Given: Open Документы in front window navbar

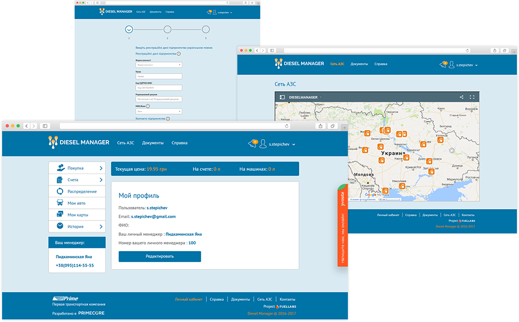Looking at the screenshot, I should pyautogui.click(x=153, y=143).
